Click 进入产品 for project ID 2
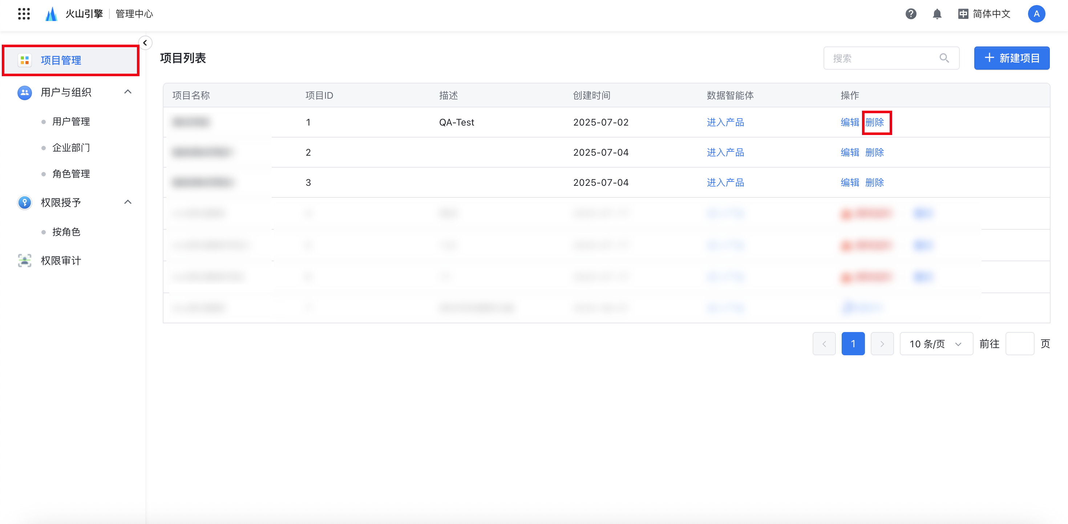The width and height of the screenshot is (1068, 524). pos(725,152)
